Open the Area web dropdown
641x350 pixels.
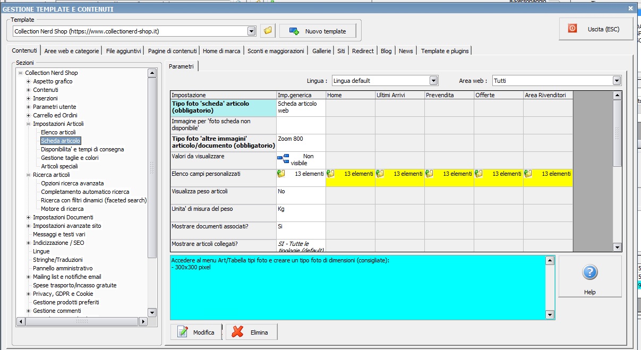[617, 81]
